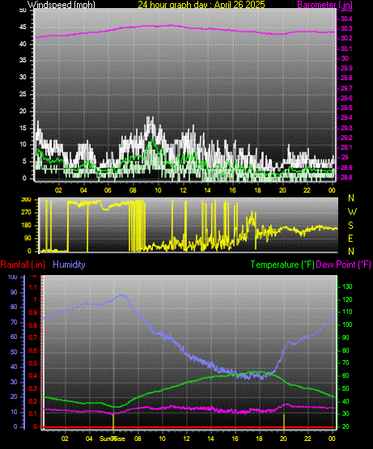373x449 pixels.
Task: Click the 18 hour label under the windspeed chart
Action: [257, 190]
